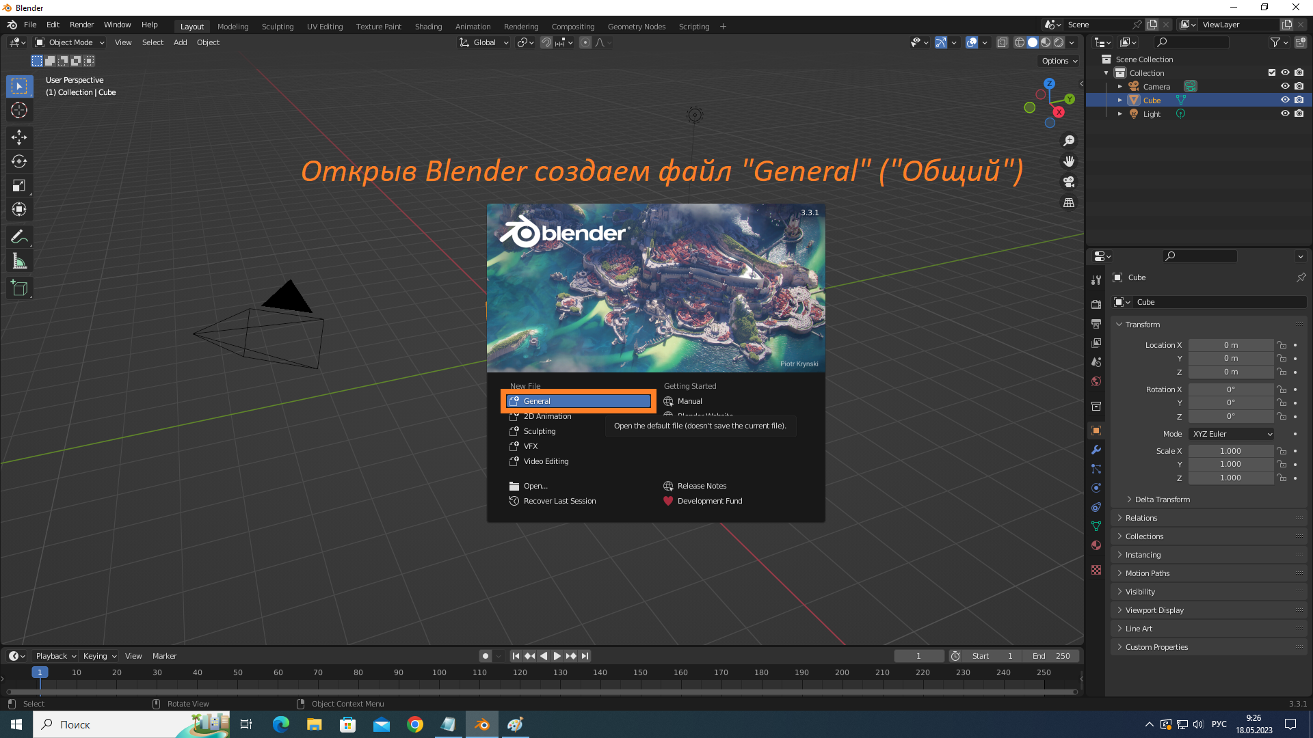Create a new Sculpting file
Screen dimensions: 1313x738
(x=540, y=431)
